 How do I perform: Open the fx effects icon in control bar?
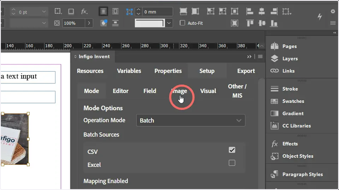[x=84, y=11]
